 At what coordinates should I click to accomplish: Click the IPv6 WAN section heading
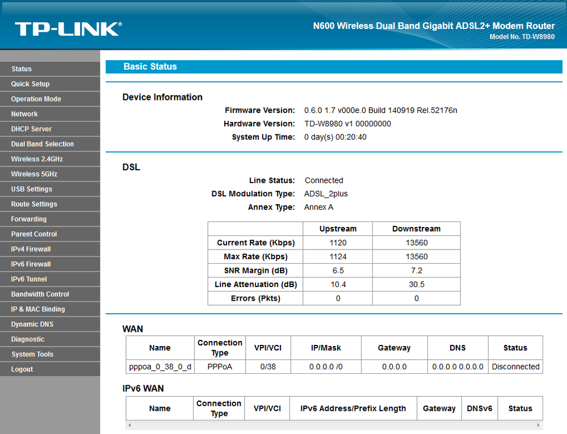click(x=143, y=389)
